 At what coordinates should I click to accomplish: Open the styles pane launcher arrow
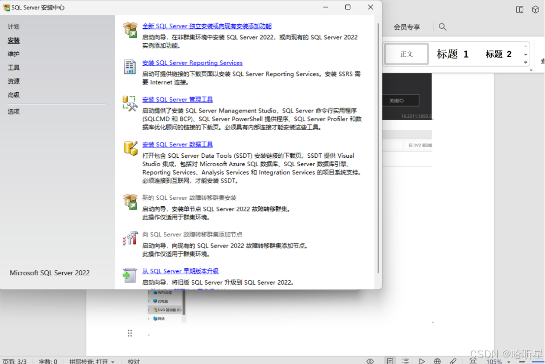(x=531, y=70)
